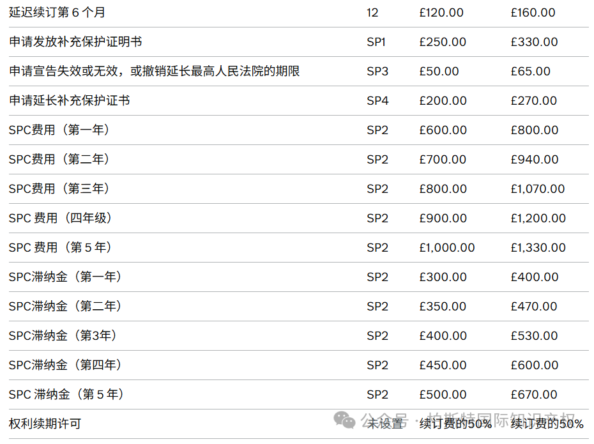Select the 'SPC滞纳金（第3年）' label
Screen dimensions: 594x444
click(63, 336)
